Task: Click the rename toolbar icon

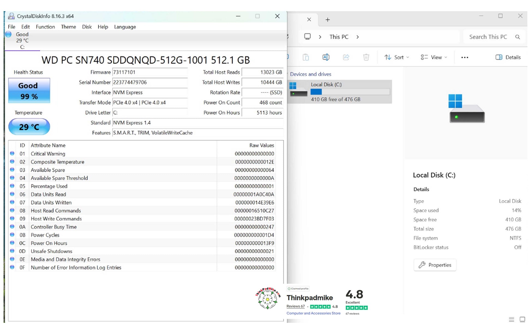Action: pos(326,57)
